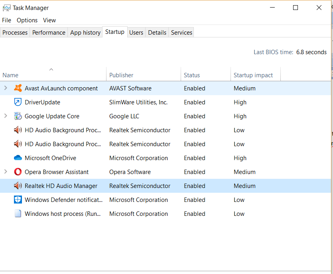The height and width of the screenshot is (274, 333).
Task: Click the Avast AvLaunch component name
Action: 61,88
